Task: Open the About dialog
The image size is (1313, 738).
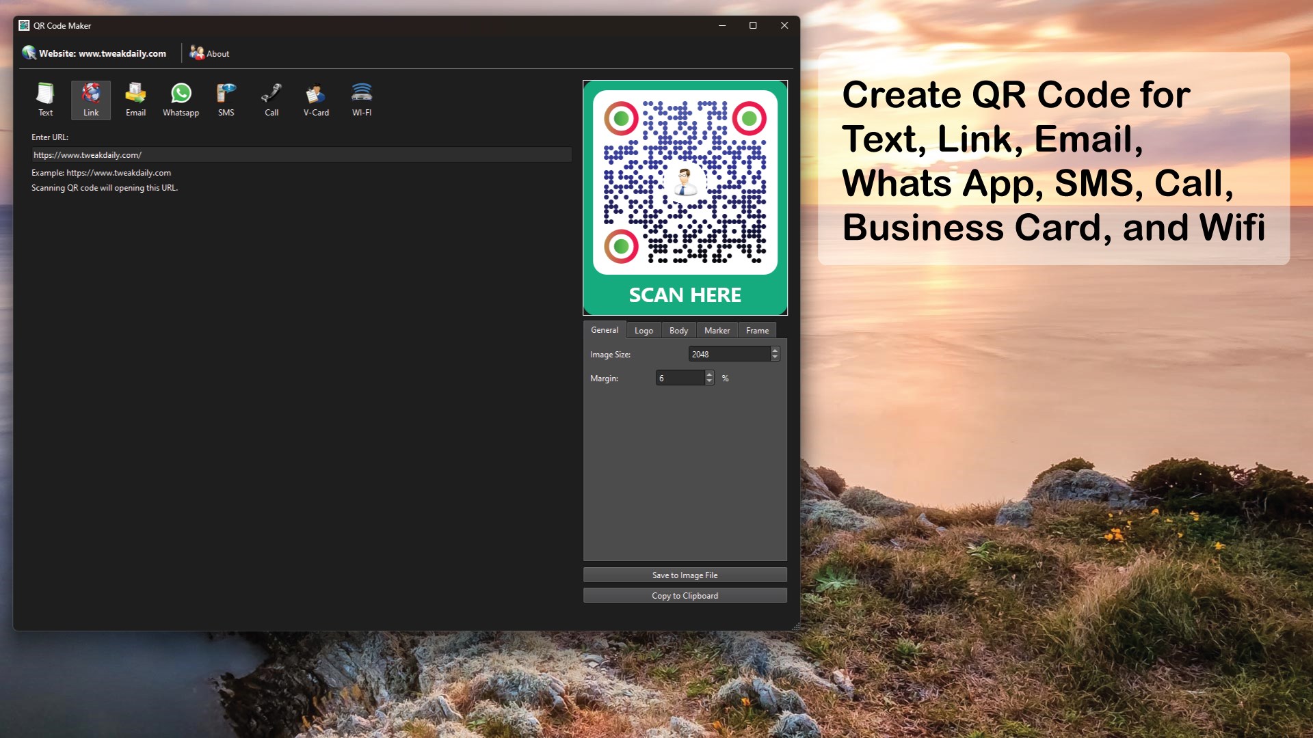Action: [x=210, y=53]
